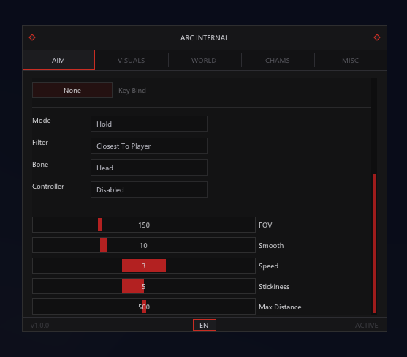The width and height of the screenshot is (407, 357).
Task: Click the None key bind button
Action: 72,90
